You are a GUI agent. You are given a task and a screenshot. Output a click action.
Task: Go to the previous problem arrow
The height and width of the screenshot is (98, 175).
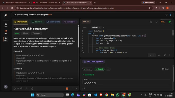(x=72, y=89)
